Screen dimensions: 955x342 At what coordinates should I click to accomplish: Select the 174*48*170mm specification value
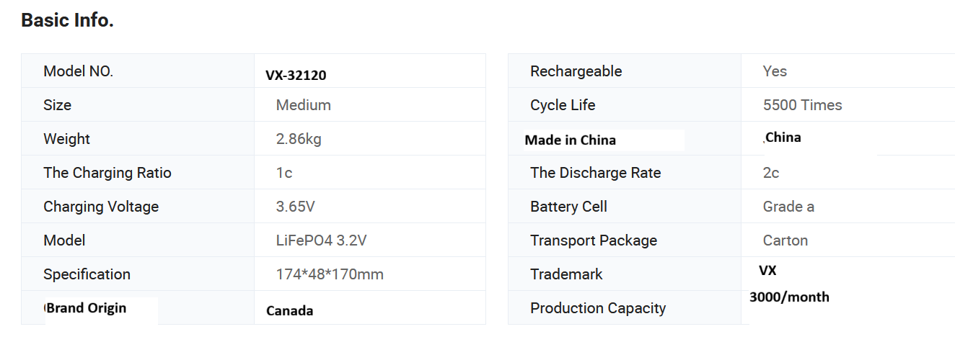(x=330, y=274)
